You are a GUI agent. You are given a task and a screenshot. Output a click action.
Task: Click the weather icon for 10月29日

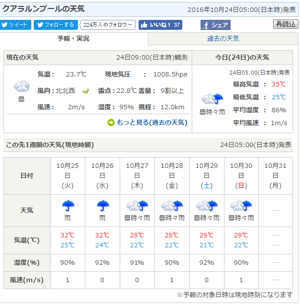(x=207, y=205)
